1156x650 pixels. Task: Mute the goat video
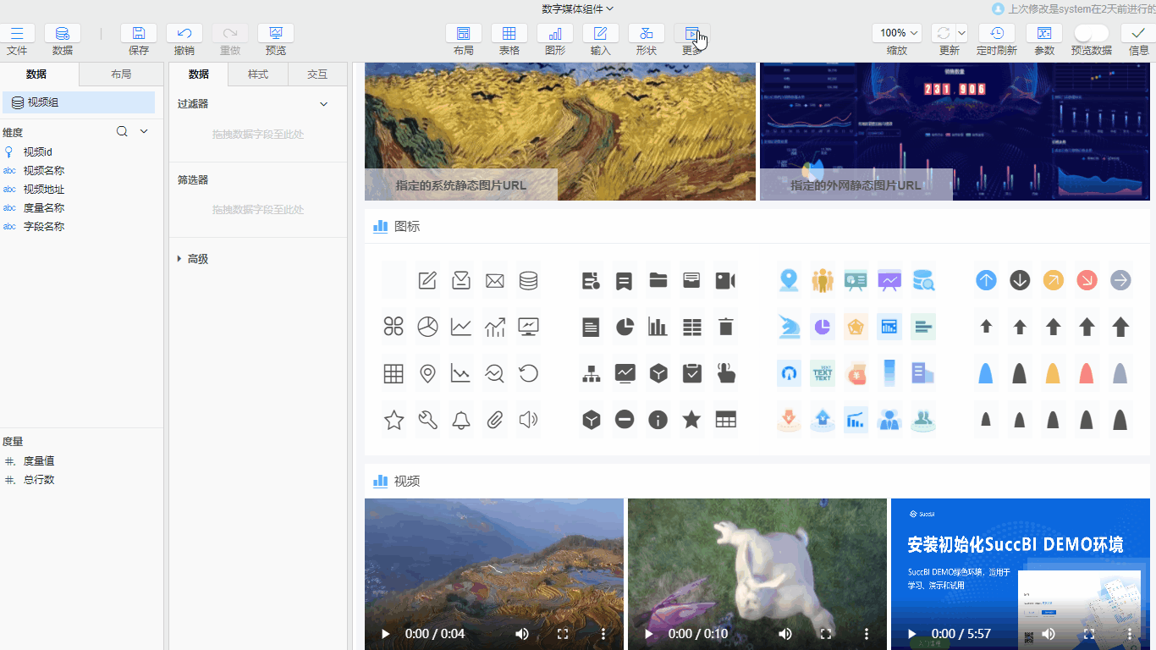(785, 634)
